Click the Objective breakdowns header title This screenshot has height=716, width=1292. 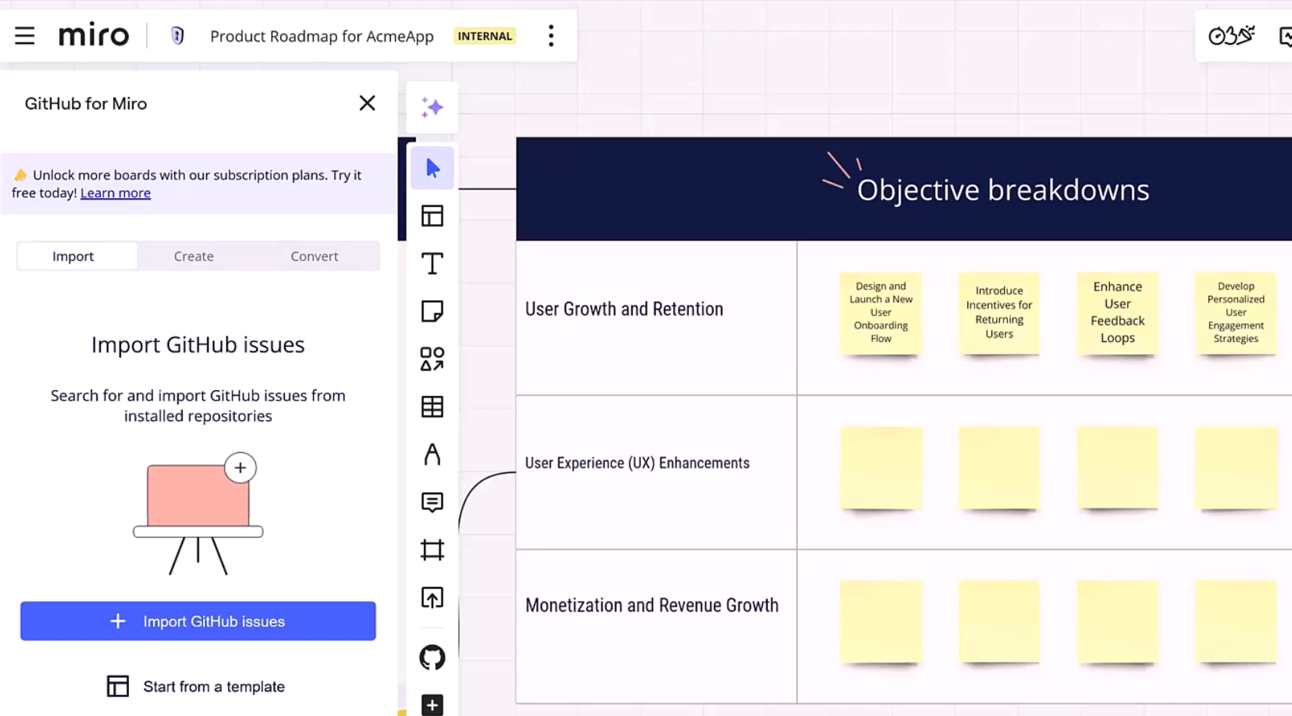click(1003, 190)
